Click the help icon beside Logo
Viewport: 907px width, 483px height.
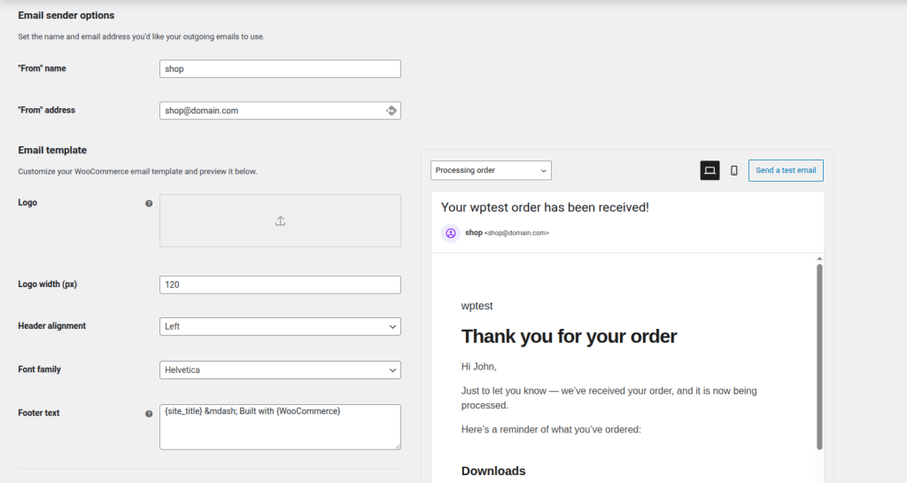coord(149,203)
